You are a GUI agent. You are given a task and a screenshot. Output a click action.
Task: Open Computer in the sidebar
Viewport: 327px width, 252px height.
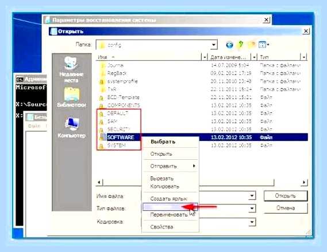71,127
